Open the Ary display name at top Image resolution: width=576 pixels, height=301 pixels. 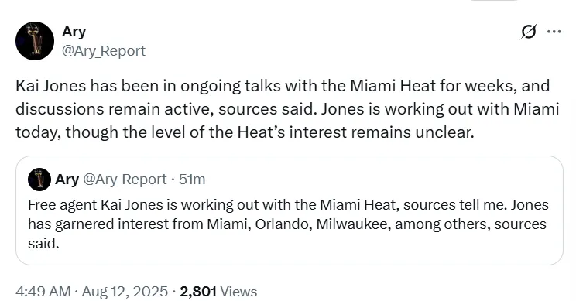coord(74,32)
